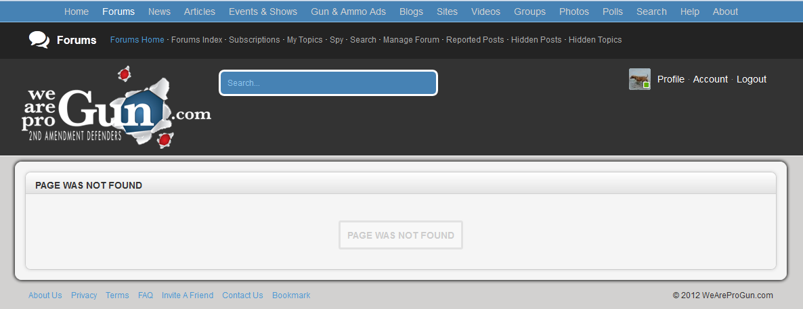803x309 pixels.
Task: Click the Logout link
Action: (751, 79)
